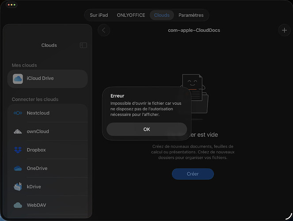
Task: Connect a OneDrive account
Action: coord(47,168)
